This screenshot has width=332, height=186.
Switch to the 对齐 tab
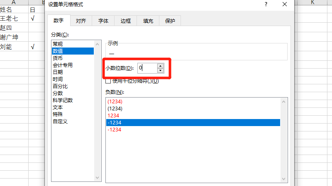tap(81, 21)
